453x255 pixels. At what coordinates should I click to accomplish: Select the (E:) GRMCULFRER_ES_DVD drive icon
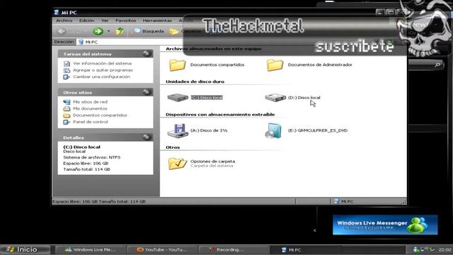tap(273, 130)
